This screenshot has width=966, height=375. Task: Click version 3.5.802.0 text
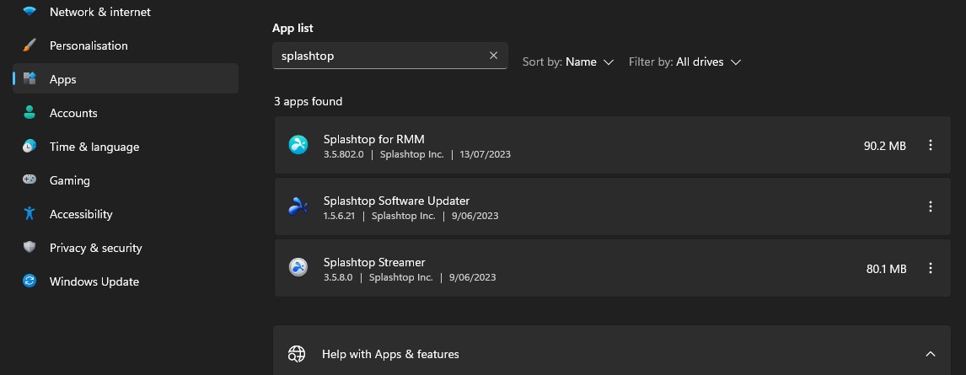point(344,154)
